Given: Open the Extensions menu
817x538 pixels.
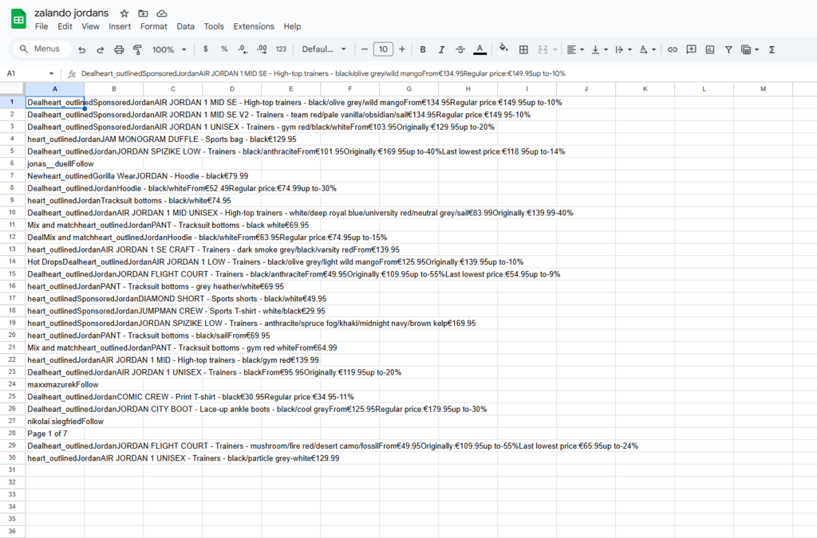Looking at the screenshot, I should pyautogui.click(x=253, y=26).
